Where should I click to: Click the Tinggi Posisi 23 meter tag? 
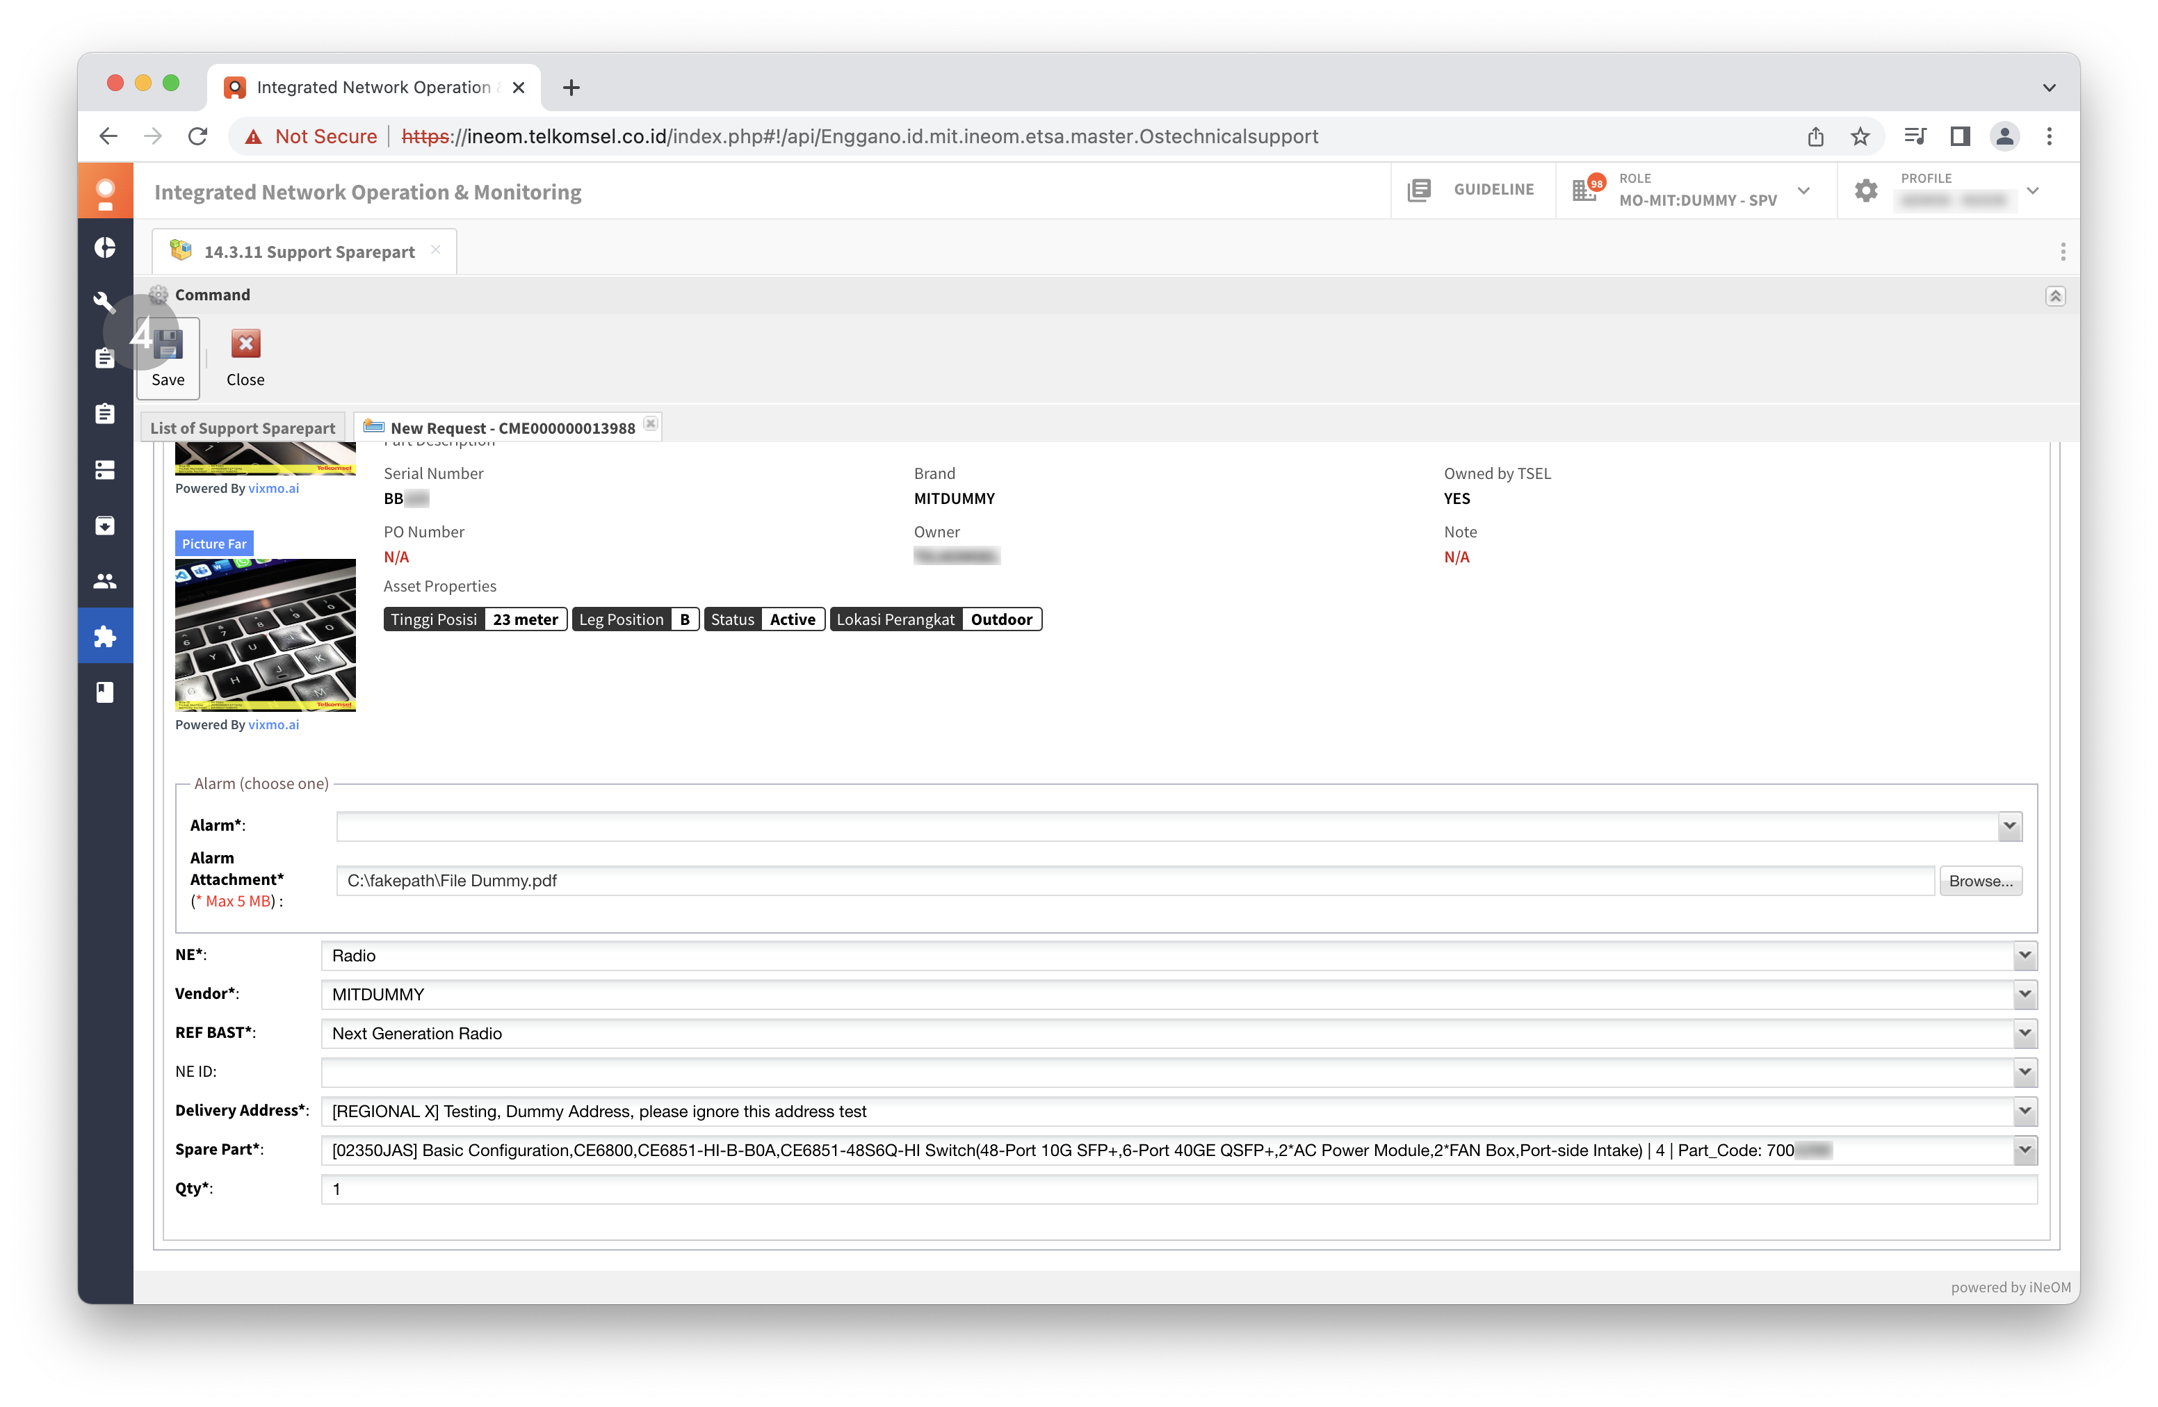point(475,619)
